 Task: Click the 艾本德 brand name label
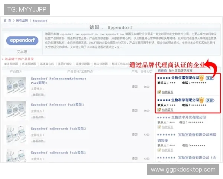22,52
